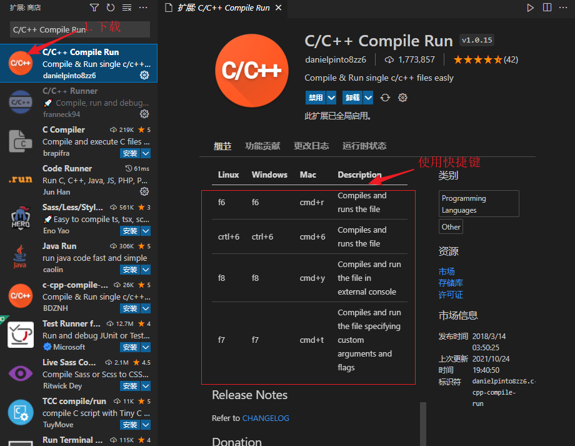Open extension detail settings gear

[402, 98]
